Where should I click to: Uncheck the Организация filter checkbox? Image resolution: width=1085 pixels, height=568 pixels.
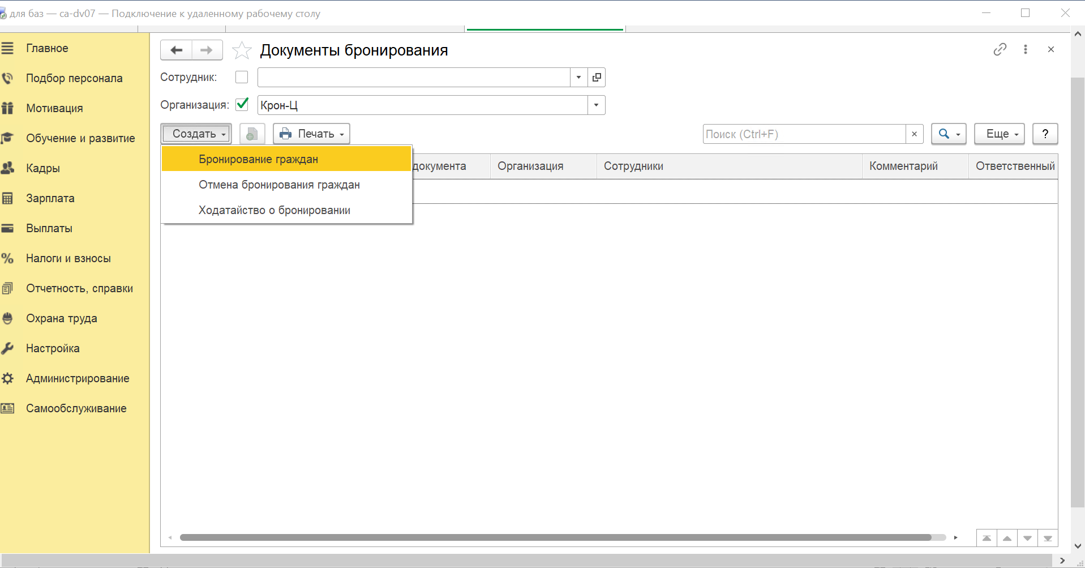242,105
